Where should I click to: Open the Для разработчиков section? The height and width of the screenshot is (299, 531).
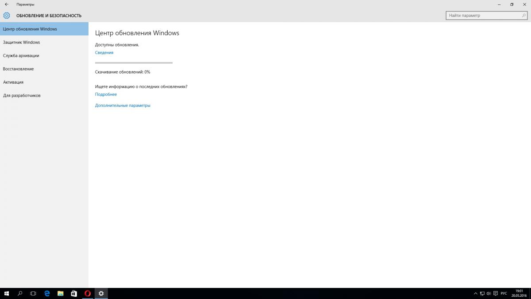pyautogui.click(x=44, y=96)
